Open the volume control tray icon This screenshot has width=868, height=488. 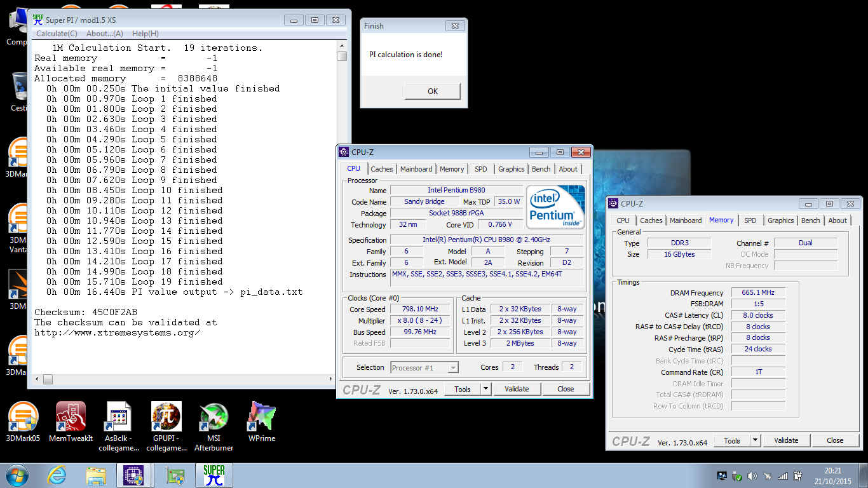753,475
